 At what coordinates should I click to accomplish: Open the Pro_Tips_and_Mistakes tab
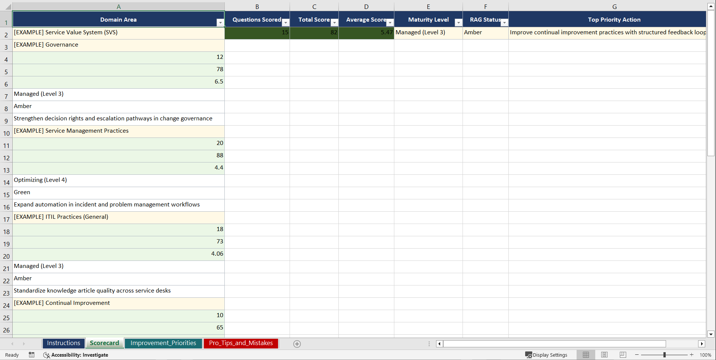tap(241, 343)
